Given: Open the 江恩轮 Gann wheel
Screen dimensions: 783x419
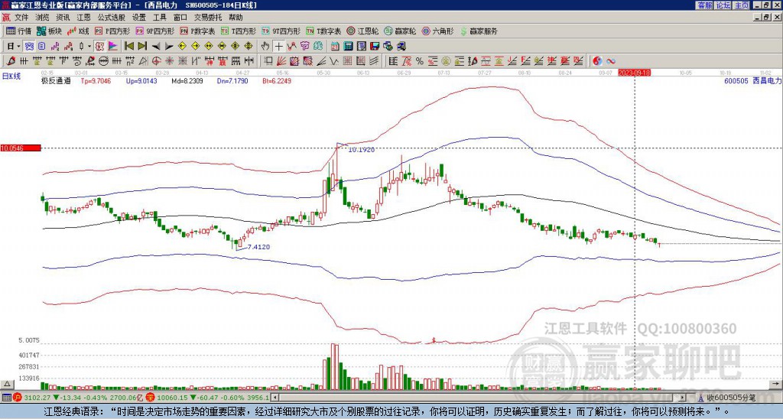Looking at the screenshot, I should 362,31.
